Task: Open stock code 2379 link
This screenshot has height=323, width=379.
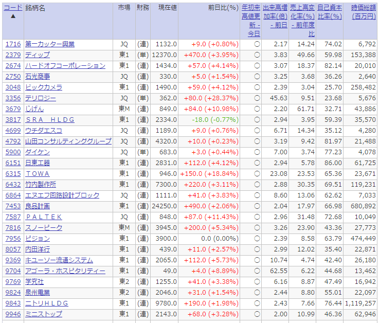Action: point(13,55)
